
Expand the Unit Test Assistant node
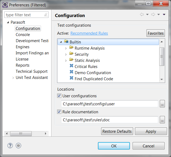click(x=13, y=78)
